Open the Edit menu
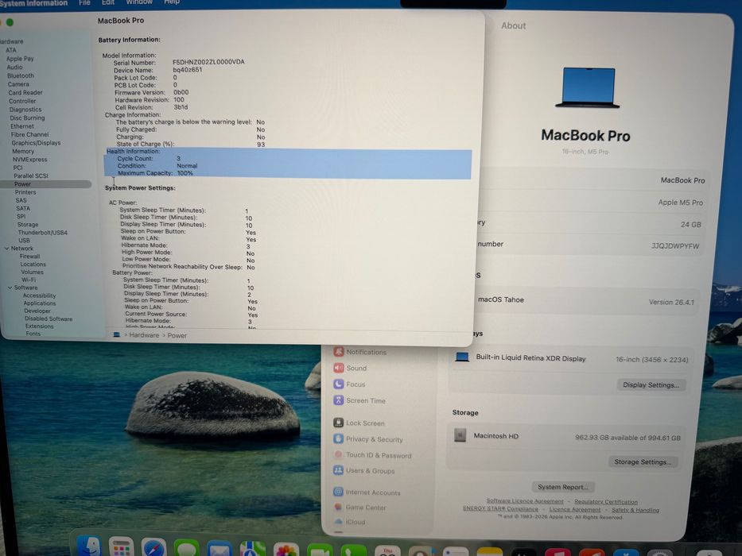The image size is (742, 556). [x=108, y=2]
